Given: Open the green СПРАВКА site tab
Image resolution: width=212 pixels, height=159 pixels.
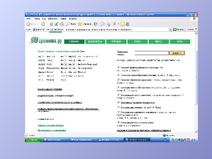Looking at the screenshot, I should coord(116,42).
